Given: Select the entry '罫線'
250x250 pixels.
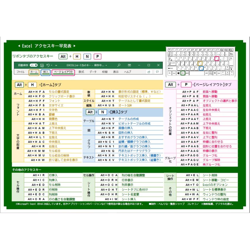Looking at the screenshot, I should click(x=52, y=114).
